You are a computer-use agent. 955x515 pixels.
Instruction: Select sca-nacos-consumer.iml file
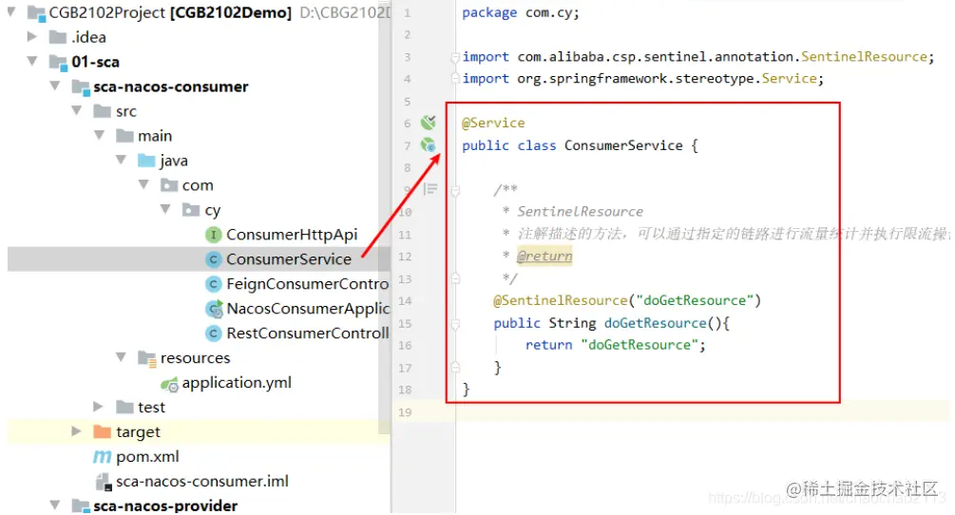coord(202,481)
